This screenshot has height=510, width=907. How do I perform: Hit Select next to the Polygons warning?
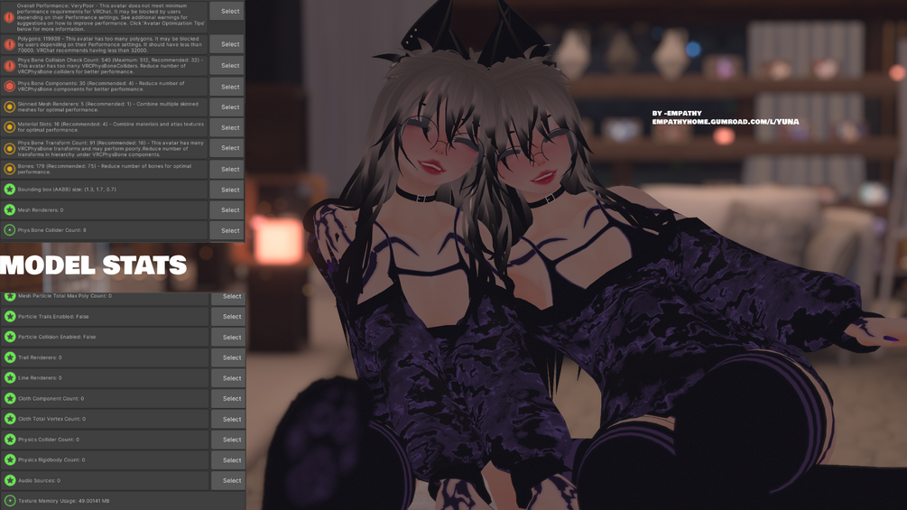[x=227, y=44]
